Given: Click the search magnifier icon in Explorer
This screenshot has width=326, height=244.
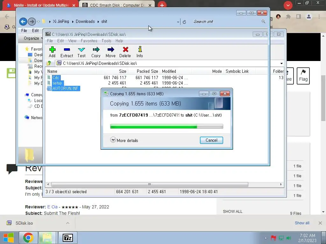Looking at the screenshot, I should click(x=263, y=21).
